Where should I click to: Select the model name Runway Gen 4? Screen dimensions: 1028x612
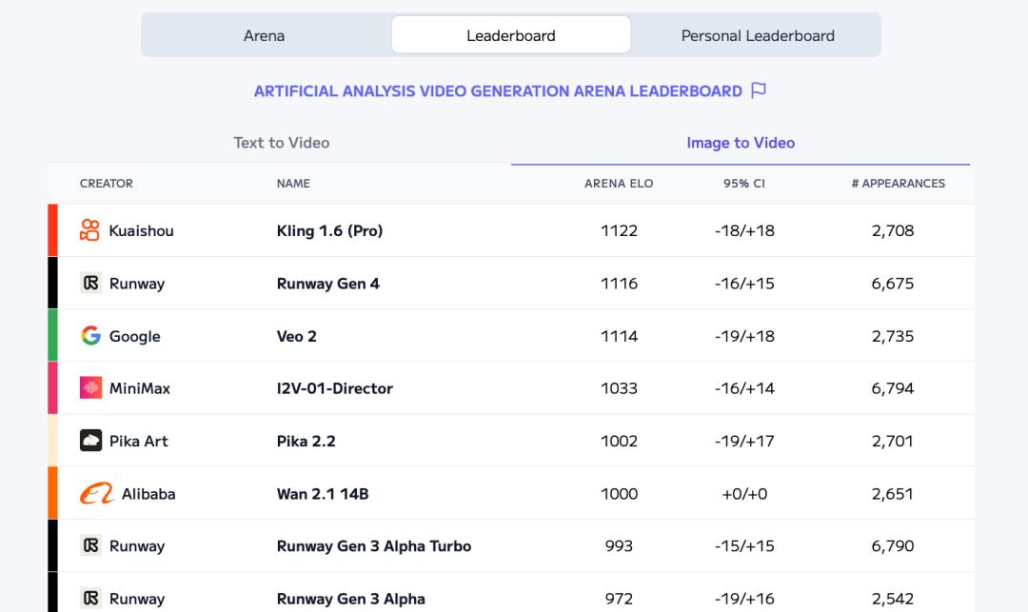click(327, 284)
